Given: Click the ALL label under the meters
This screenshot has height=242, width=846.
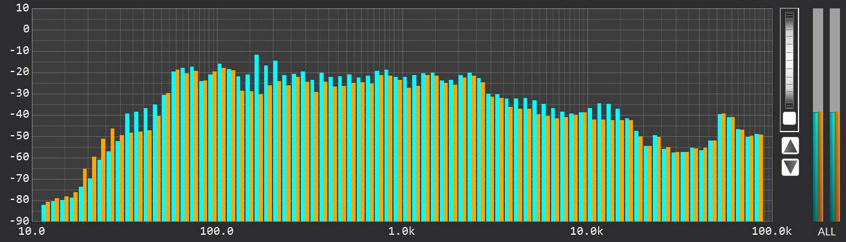Looking at the screenshot, I should point(826,232).
